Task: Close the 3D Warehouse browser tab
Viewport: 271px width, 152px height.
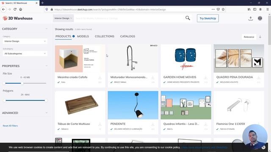Action: (36, 3)
